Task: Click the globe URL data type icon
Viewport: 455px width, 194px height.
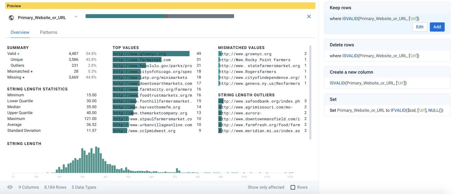Action: pyautogui.click(x=11, y=18)
